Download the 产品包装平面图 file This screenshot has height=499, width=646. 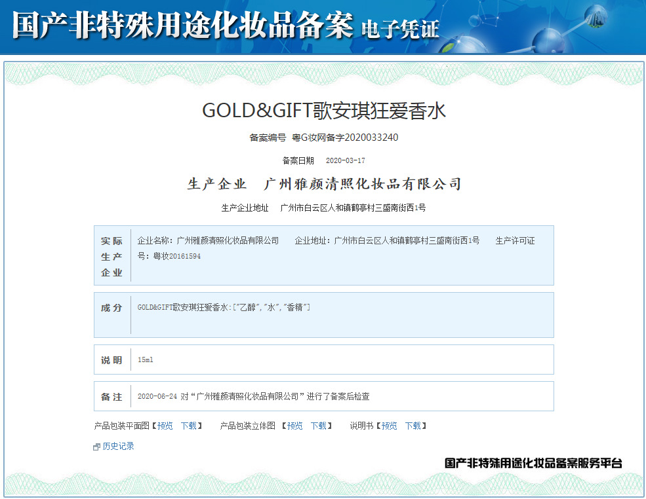pyautogui.click(x=189, y=426)
